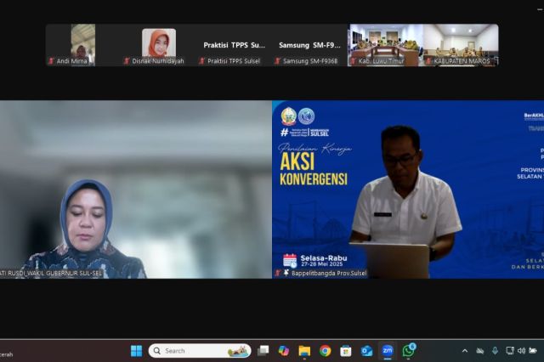Click muted mic icon beside Disnak Nurhidayah
544x362 pixels.
(x=127, y=61)
